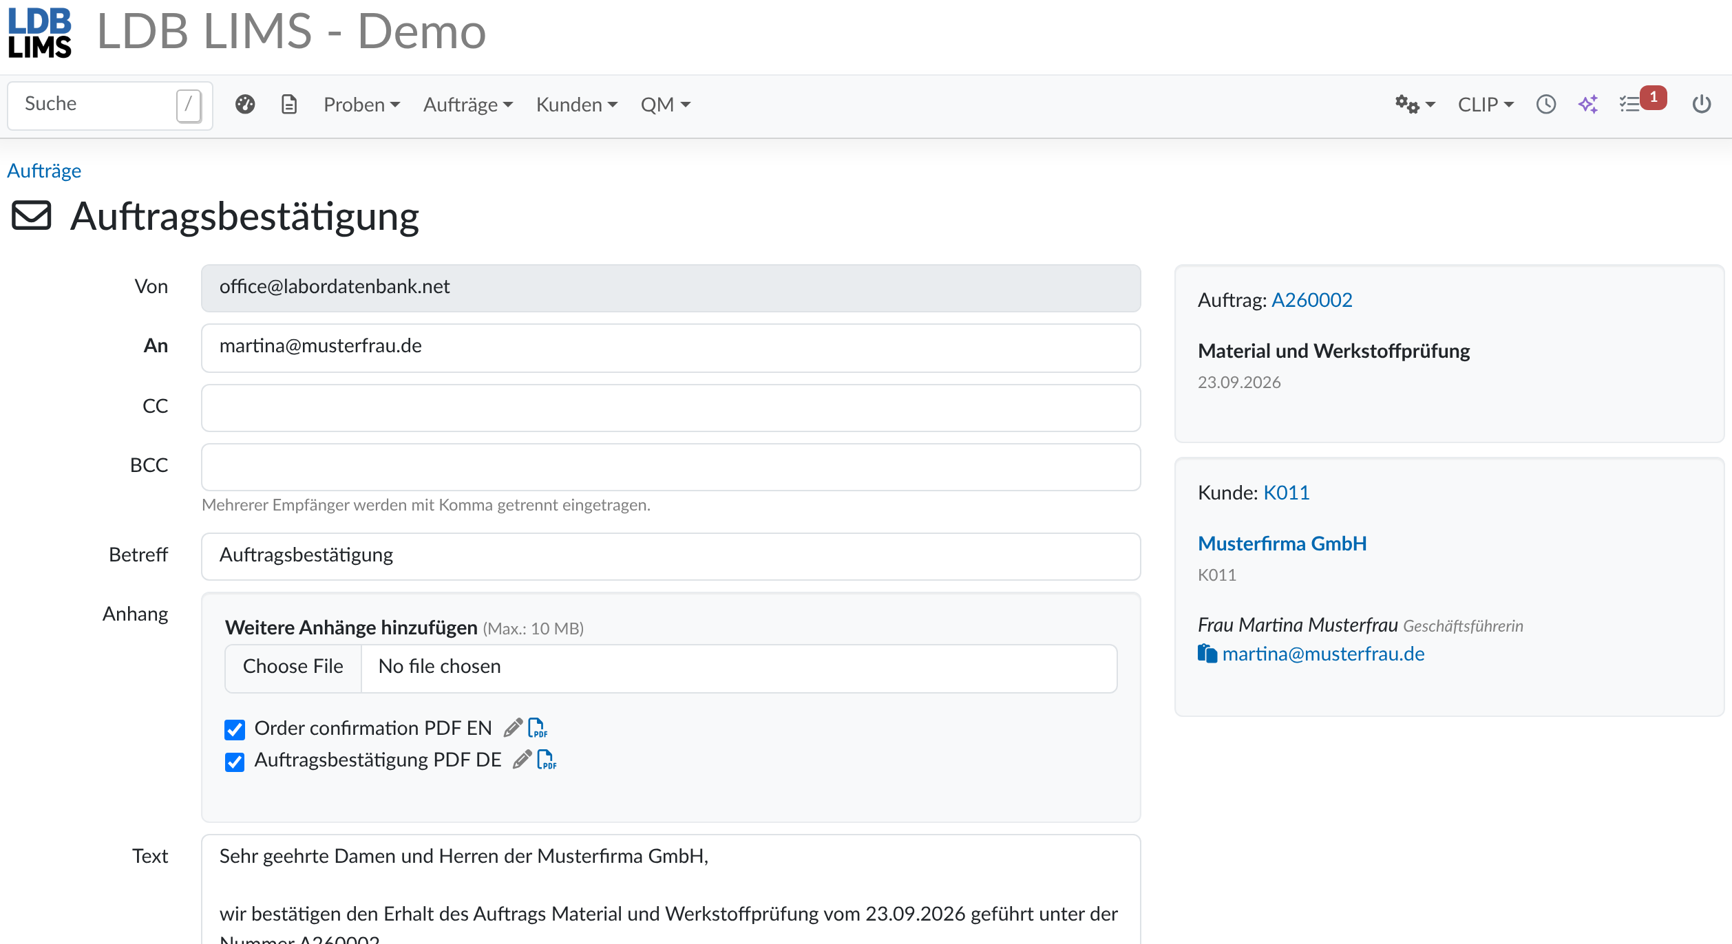Expand the Proben dropdown menu
This screenshot has width=1732, height=944.
coord(361,105)
